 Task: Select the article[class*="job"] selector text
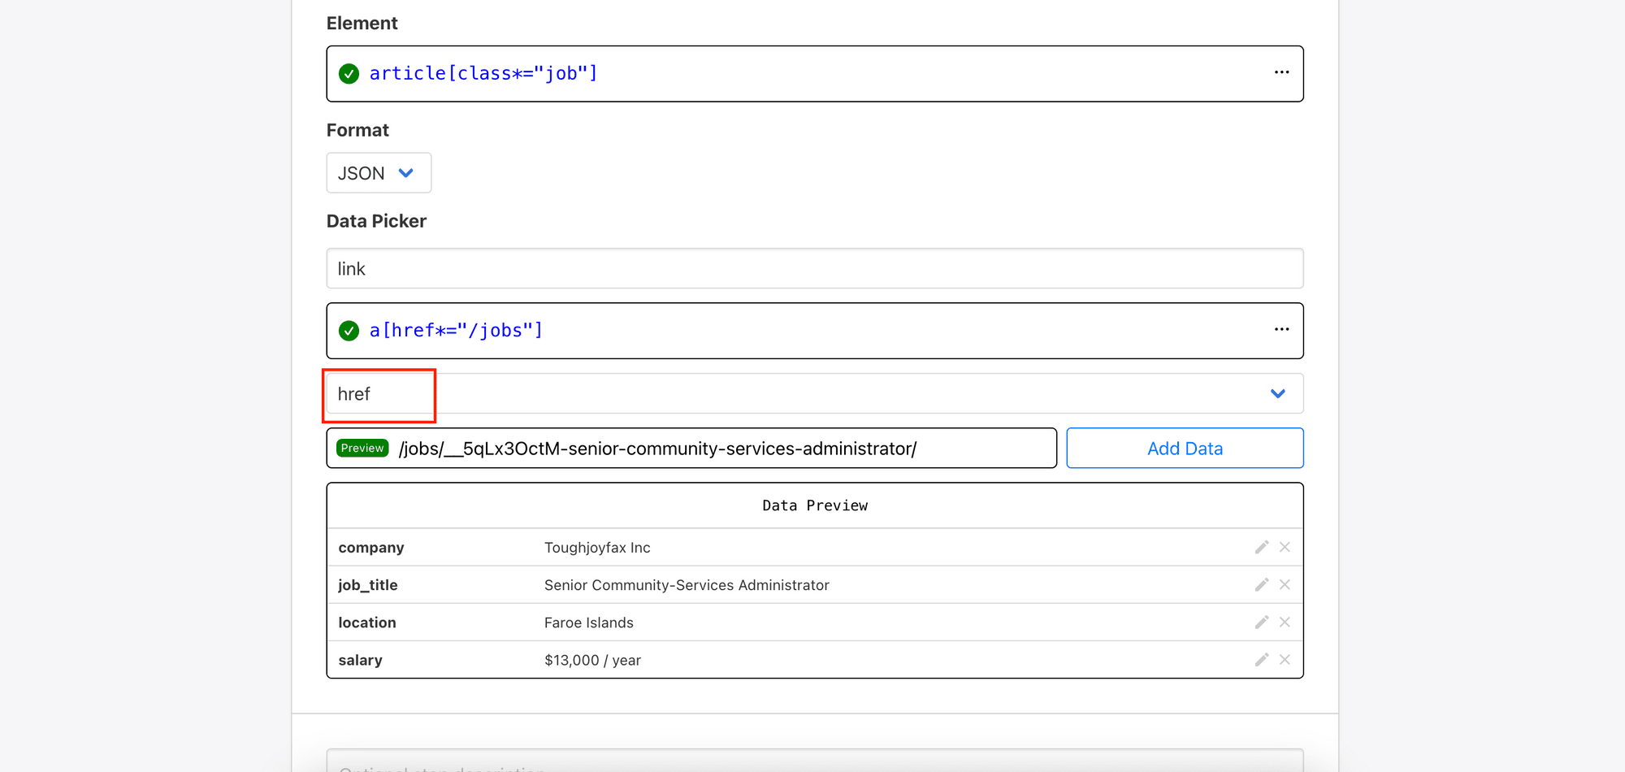(x=483, y=72)
